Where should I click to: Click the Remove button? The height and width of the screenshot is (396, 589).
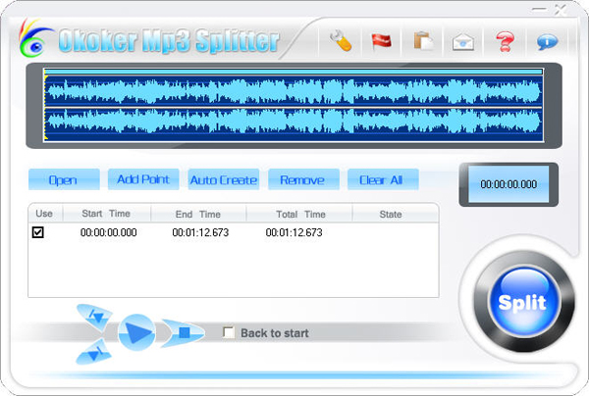pyautogui.click(x=303, y=179)
